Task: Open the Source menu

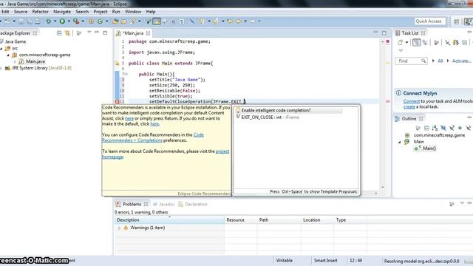Action: click(21, 12)
